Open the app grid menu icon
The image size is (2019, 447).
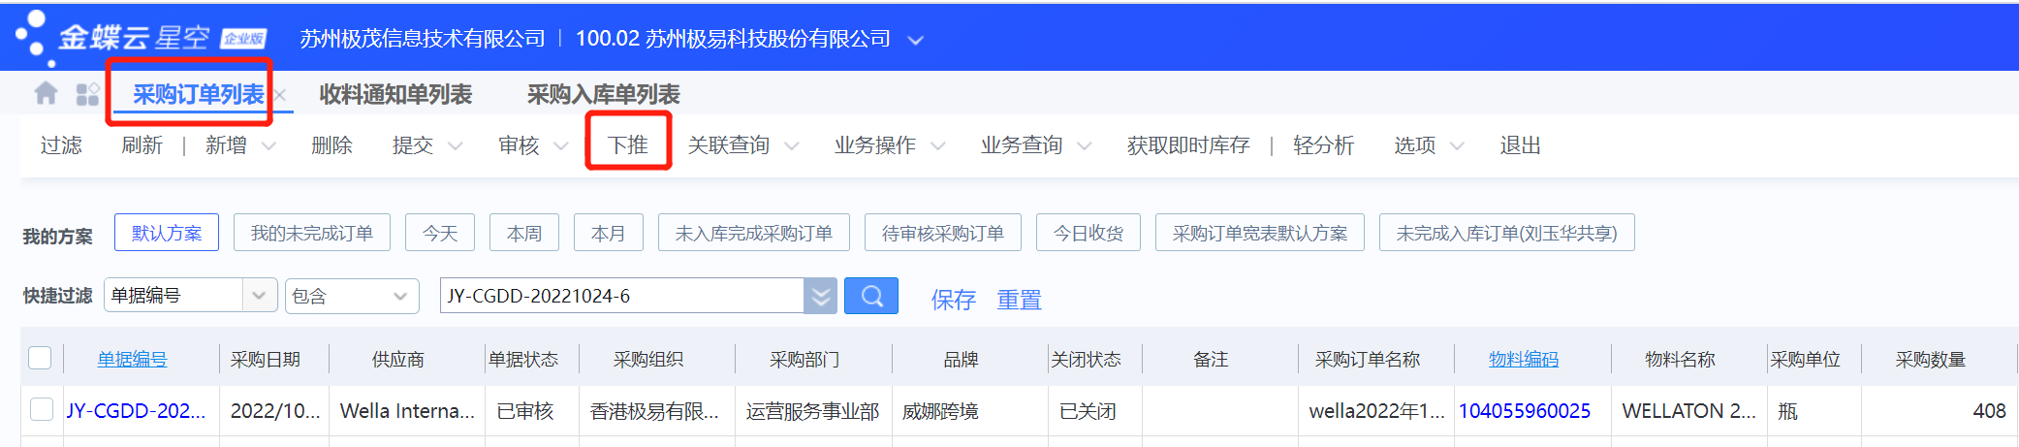87,94
